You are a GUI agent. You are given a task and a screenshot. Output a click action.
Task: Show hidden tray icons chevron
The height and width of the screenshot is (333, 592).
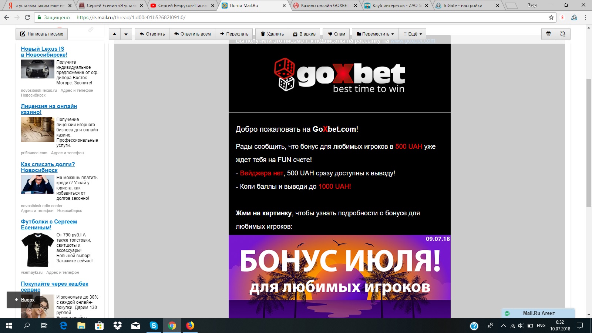(503, 326)
